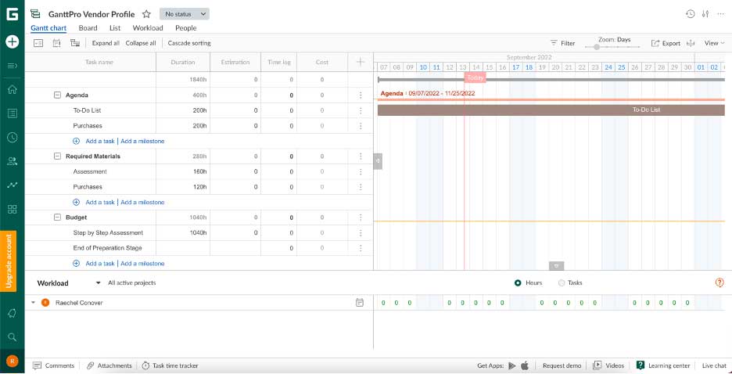The image size is (732, 374).
Task: Click the search magnifier in sidebar
Action: tap(13, 336)
